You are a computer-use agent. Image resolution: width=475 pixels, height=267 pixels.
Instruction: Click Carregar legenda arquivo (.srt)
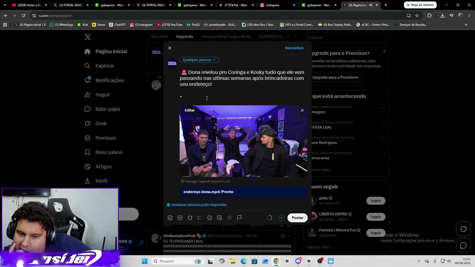tap(206, 181)
